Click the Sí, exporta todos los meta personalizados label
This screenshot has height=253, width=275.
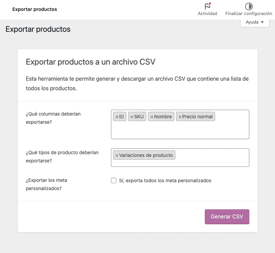pyautogui.click(x=165, y=181)
